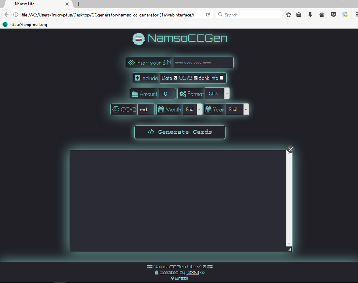Open bookmarks list icon in toolbar
358x283 pixels.
[299, 15]
